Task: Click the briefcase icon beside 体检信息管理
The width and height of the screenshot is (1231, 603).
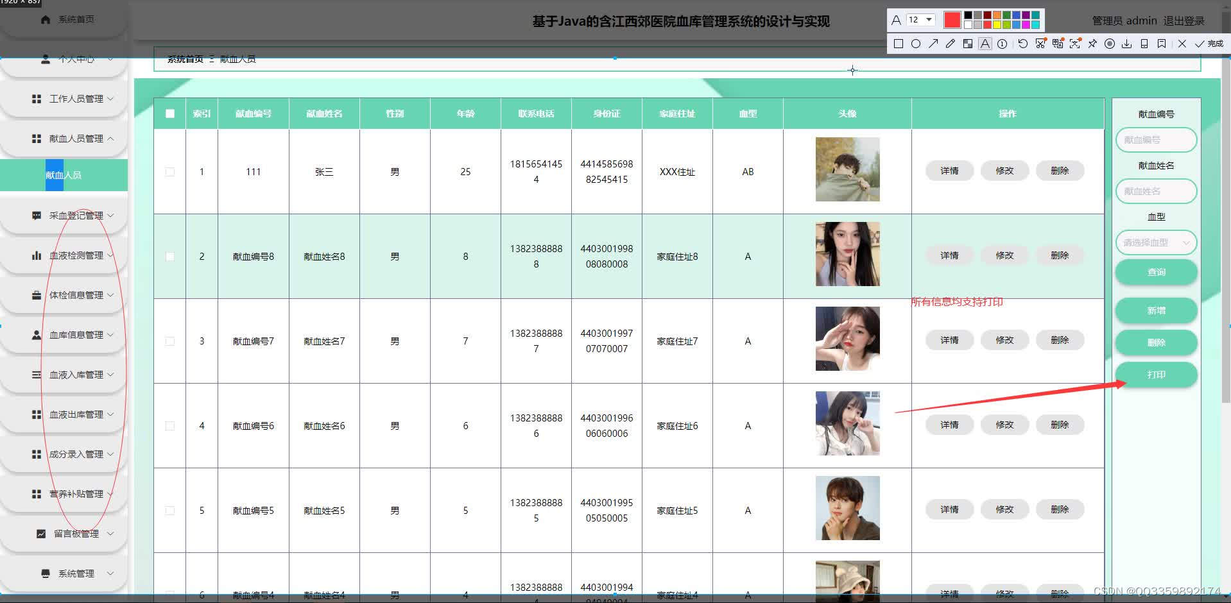Action: coord(37,295)
